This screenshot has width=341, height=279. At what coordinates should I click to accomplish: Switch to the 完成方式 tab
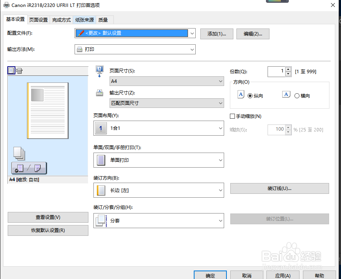[62, 20]
